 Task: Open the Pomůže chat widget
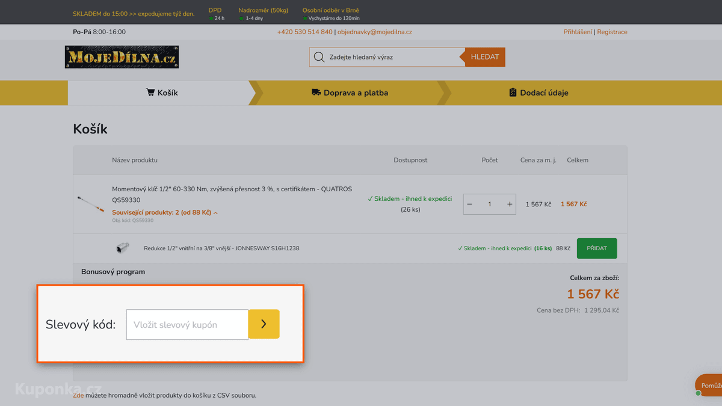710,386
